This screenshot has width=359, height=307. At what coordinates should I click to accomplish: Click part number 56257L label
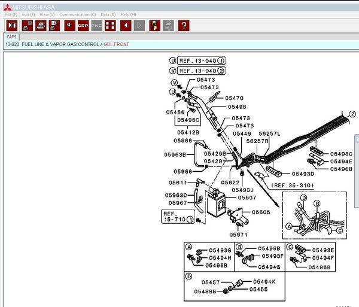pyautogui.click(x=269, y=134)
